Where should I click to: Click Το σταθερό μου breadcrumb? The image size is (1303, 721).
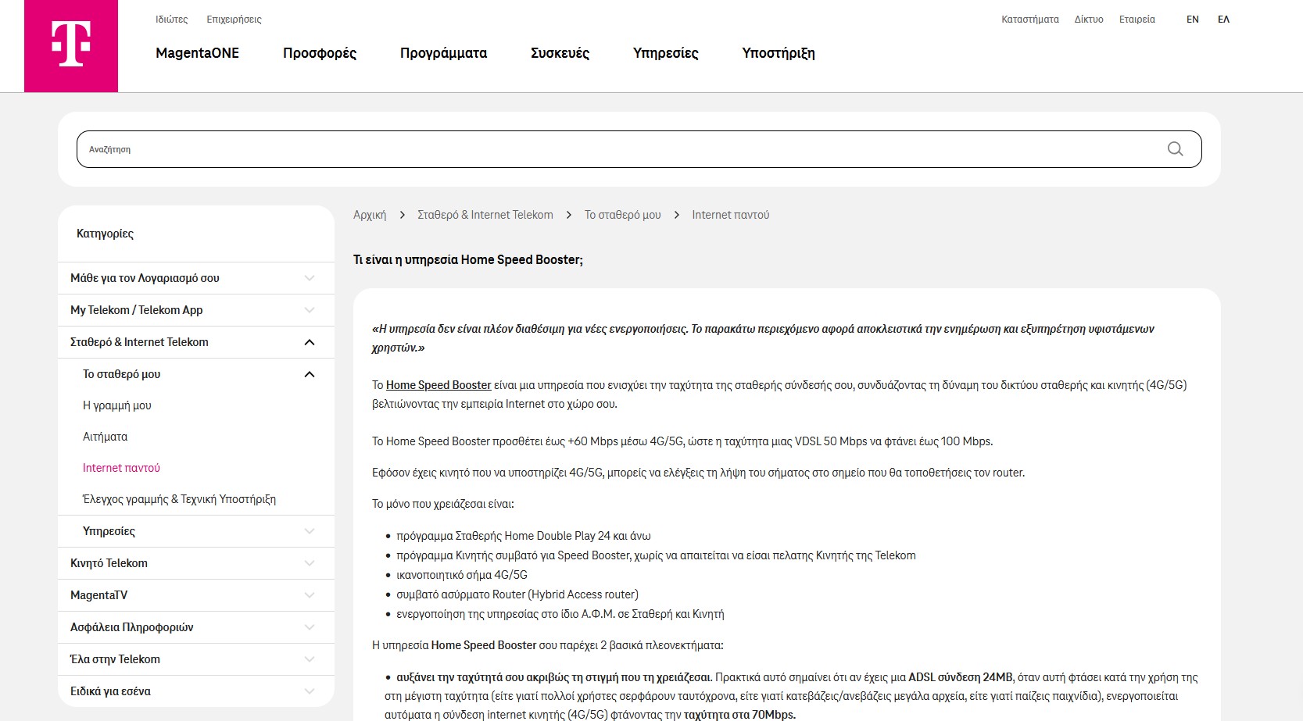click(622, 215)
